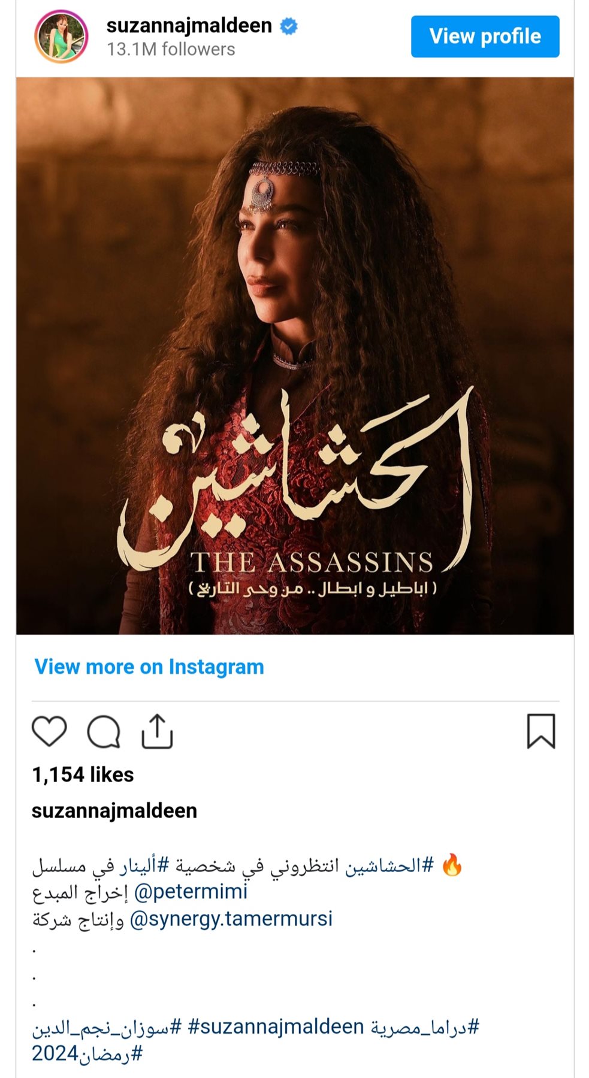Open comments with speech bubble icon
The width and height of the screenshot is (589, 1078).
(104, 731)
